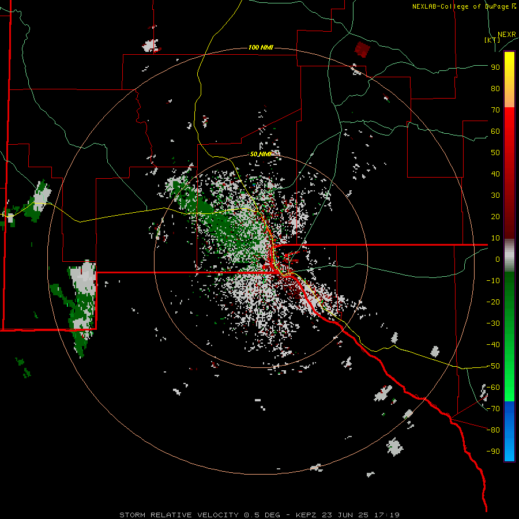519x519 pixels.
Task: Click the 50 NMI range ring label
Action: pyautogui.click(x=261, y=154)
